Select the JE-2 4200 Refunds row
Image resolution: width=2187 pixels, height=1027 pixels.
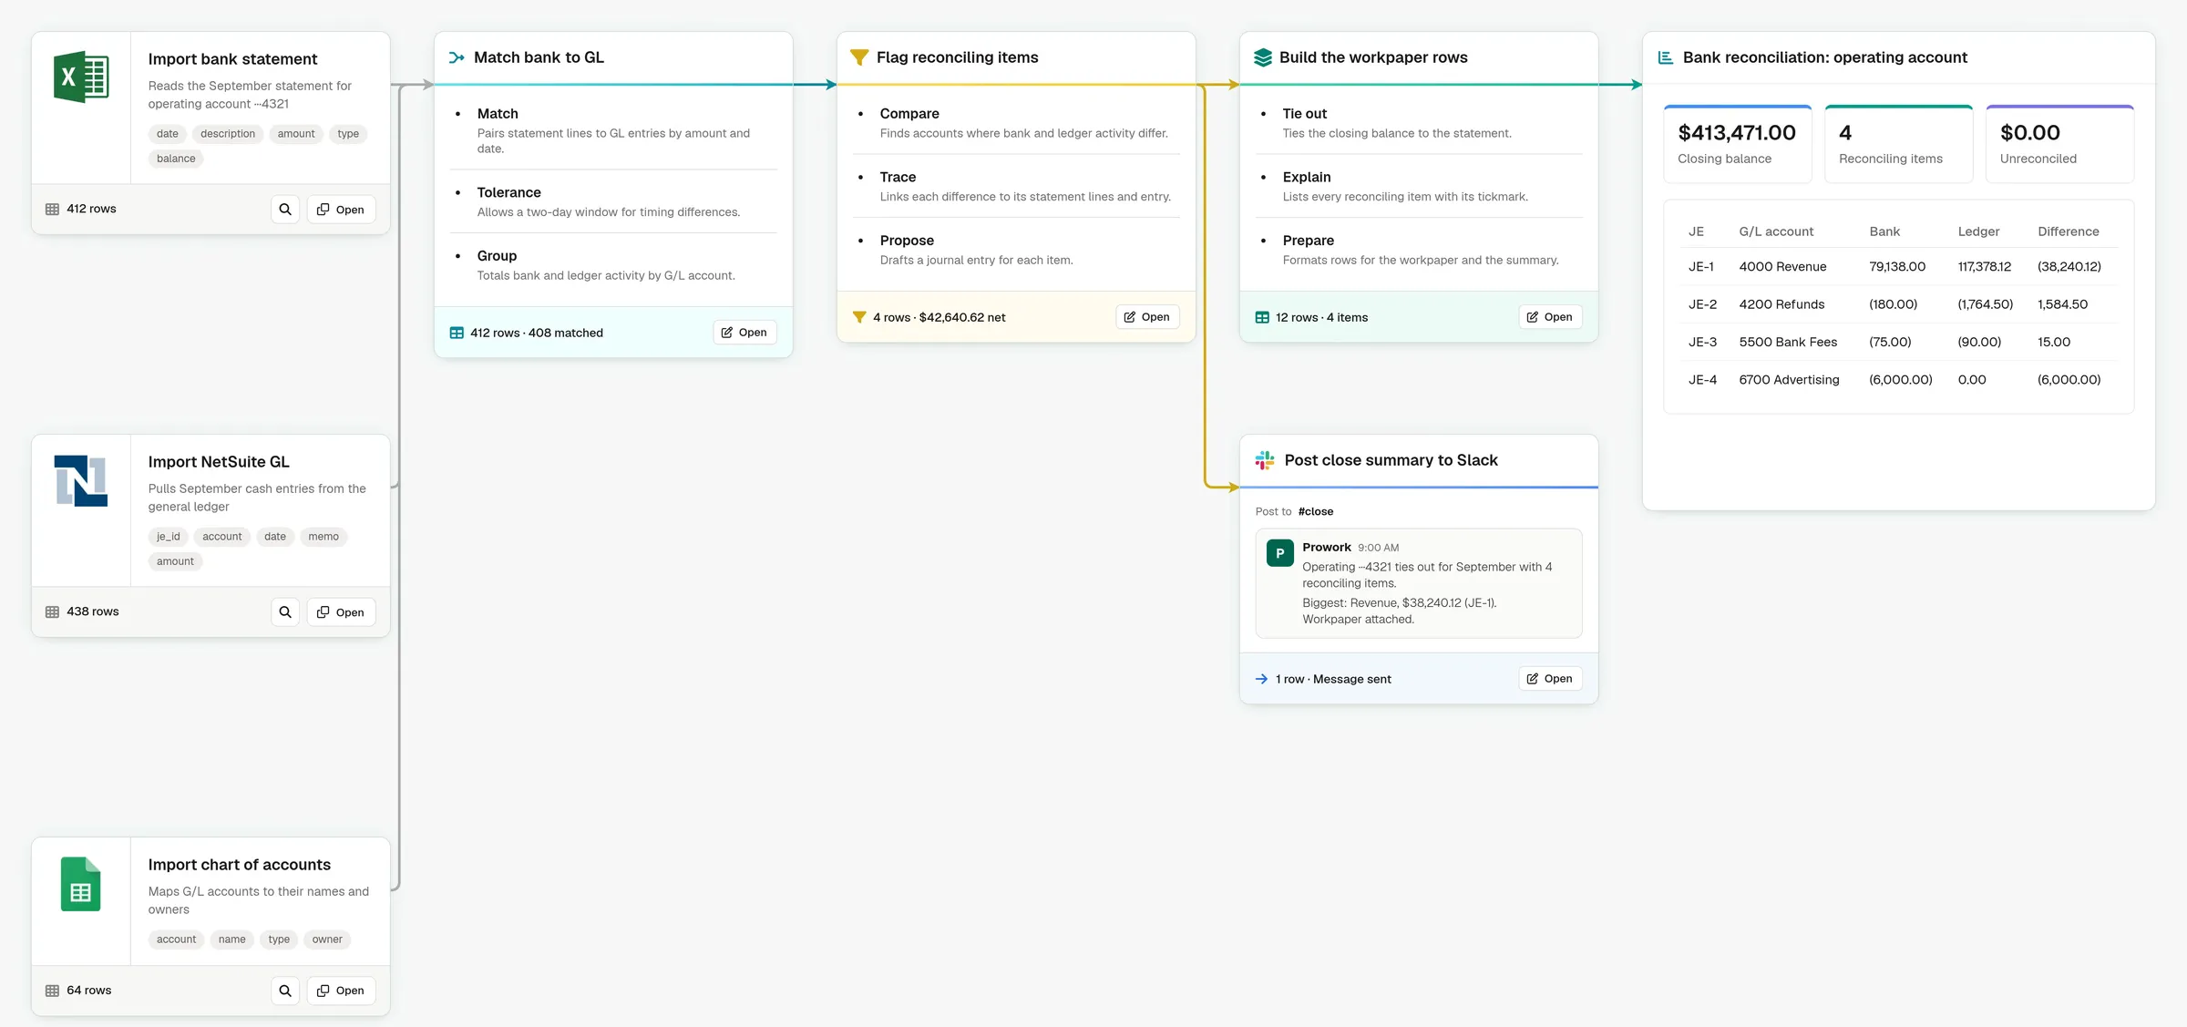(1899, 304)
